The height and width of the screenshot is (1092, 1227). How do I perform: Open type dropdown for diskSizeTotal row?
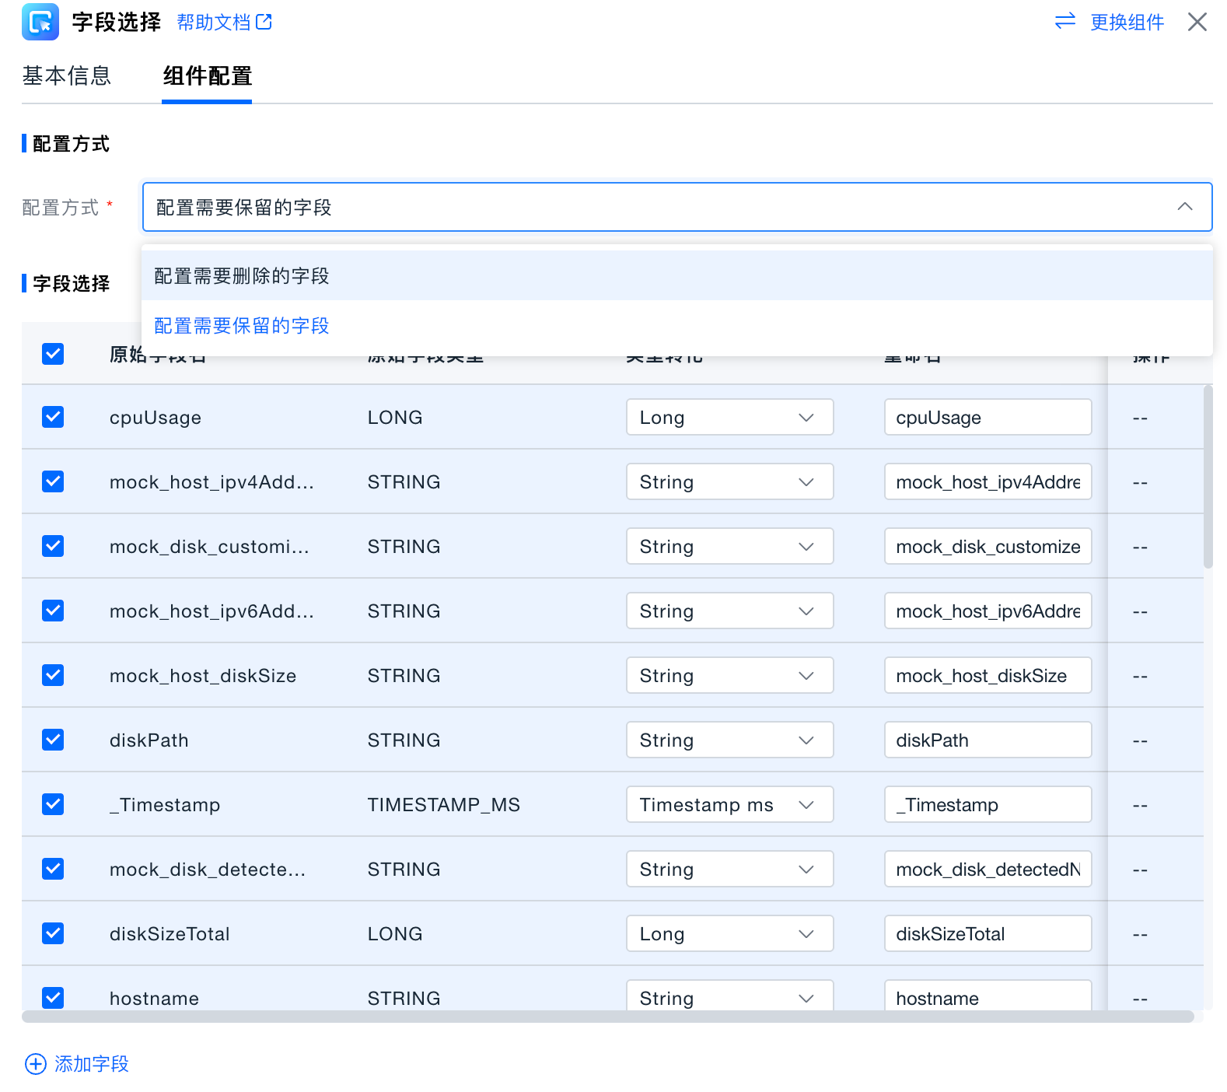[729, 934]
